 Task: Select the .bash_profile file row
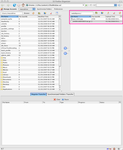point(30,51)
